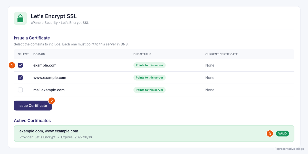This screenshot has width=308, height=154.
Task: Select the www.example.com domain name cell
Action: pos(50,78)
